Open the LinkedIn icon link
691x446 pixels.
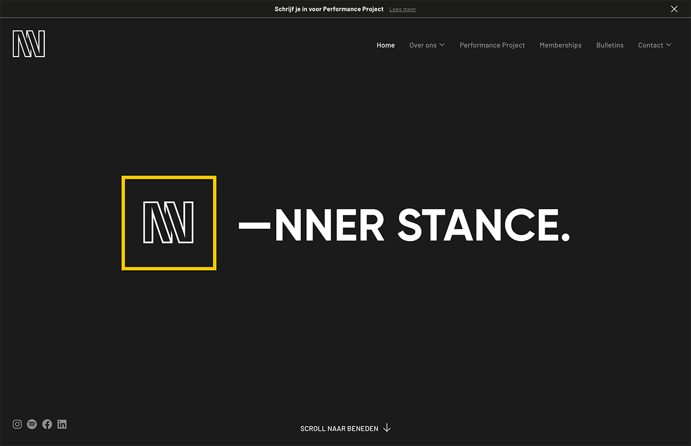tap(62, 424)
